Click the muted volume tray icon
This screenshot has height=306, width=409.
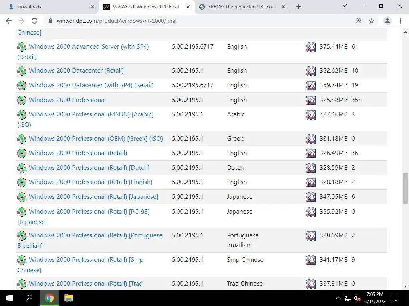tap(357, 298)
